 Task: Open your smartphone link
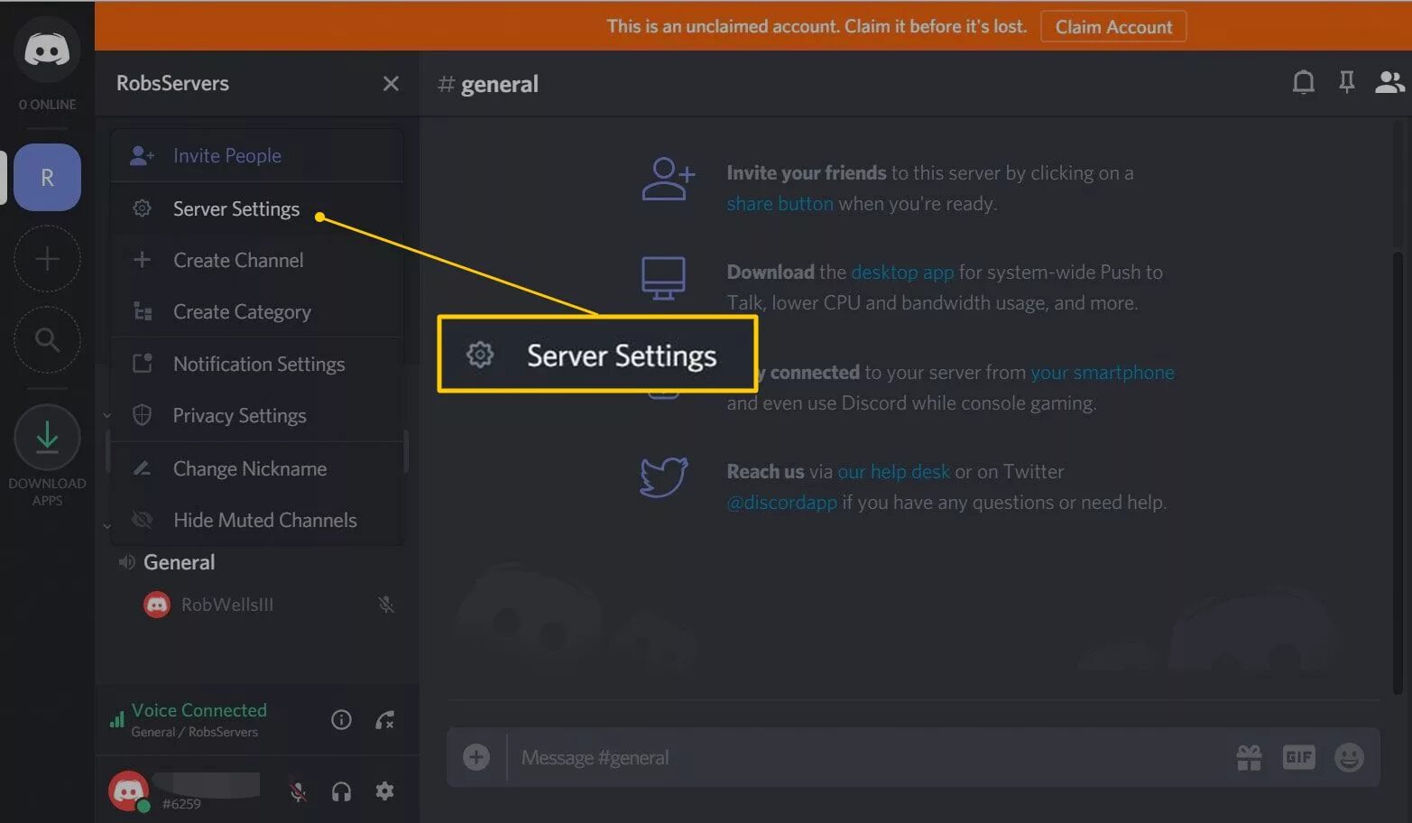[x=1102, y=373]
